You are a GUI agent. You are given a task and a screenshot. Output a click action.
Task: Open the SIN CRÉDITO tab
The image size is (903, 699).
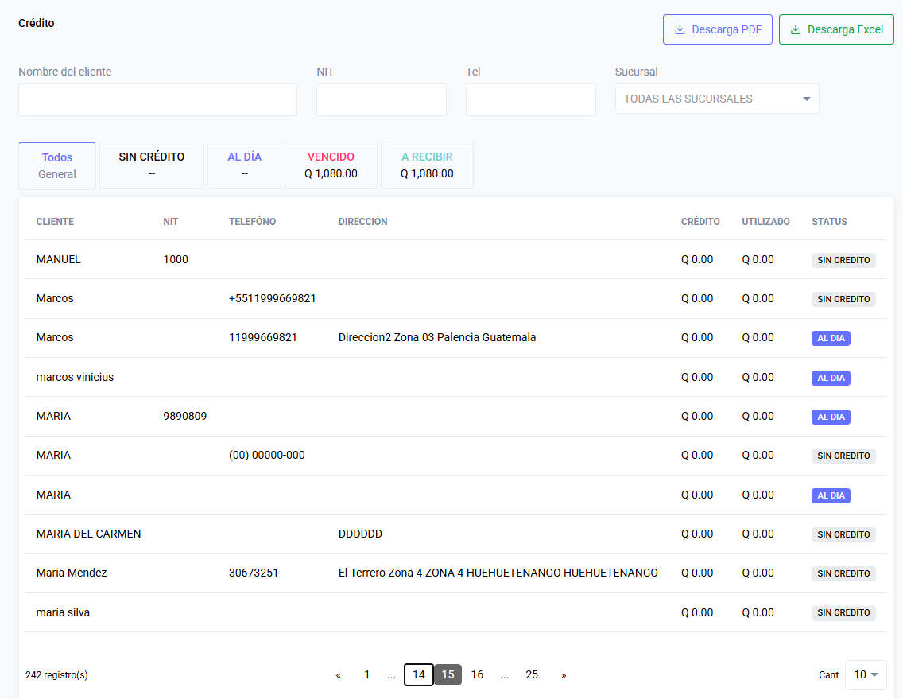coord(152,165)
